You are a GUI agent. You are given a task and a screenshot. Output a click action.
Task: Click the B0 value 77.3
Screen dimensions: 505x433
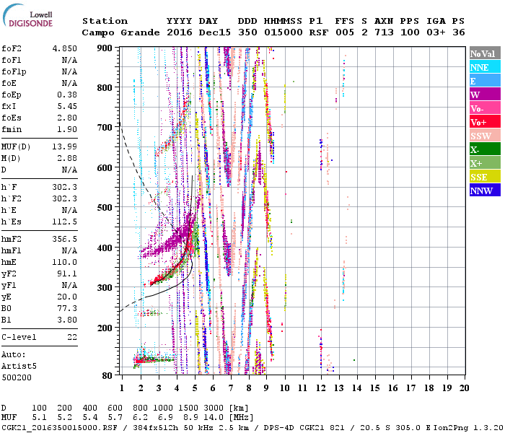(67, 309)
